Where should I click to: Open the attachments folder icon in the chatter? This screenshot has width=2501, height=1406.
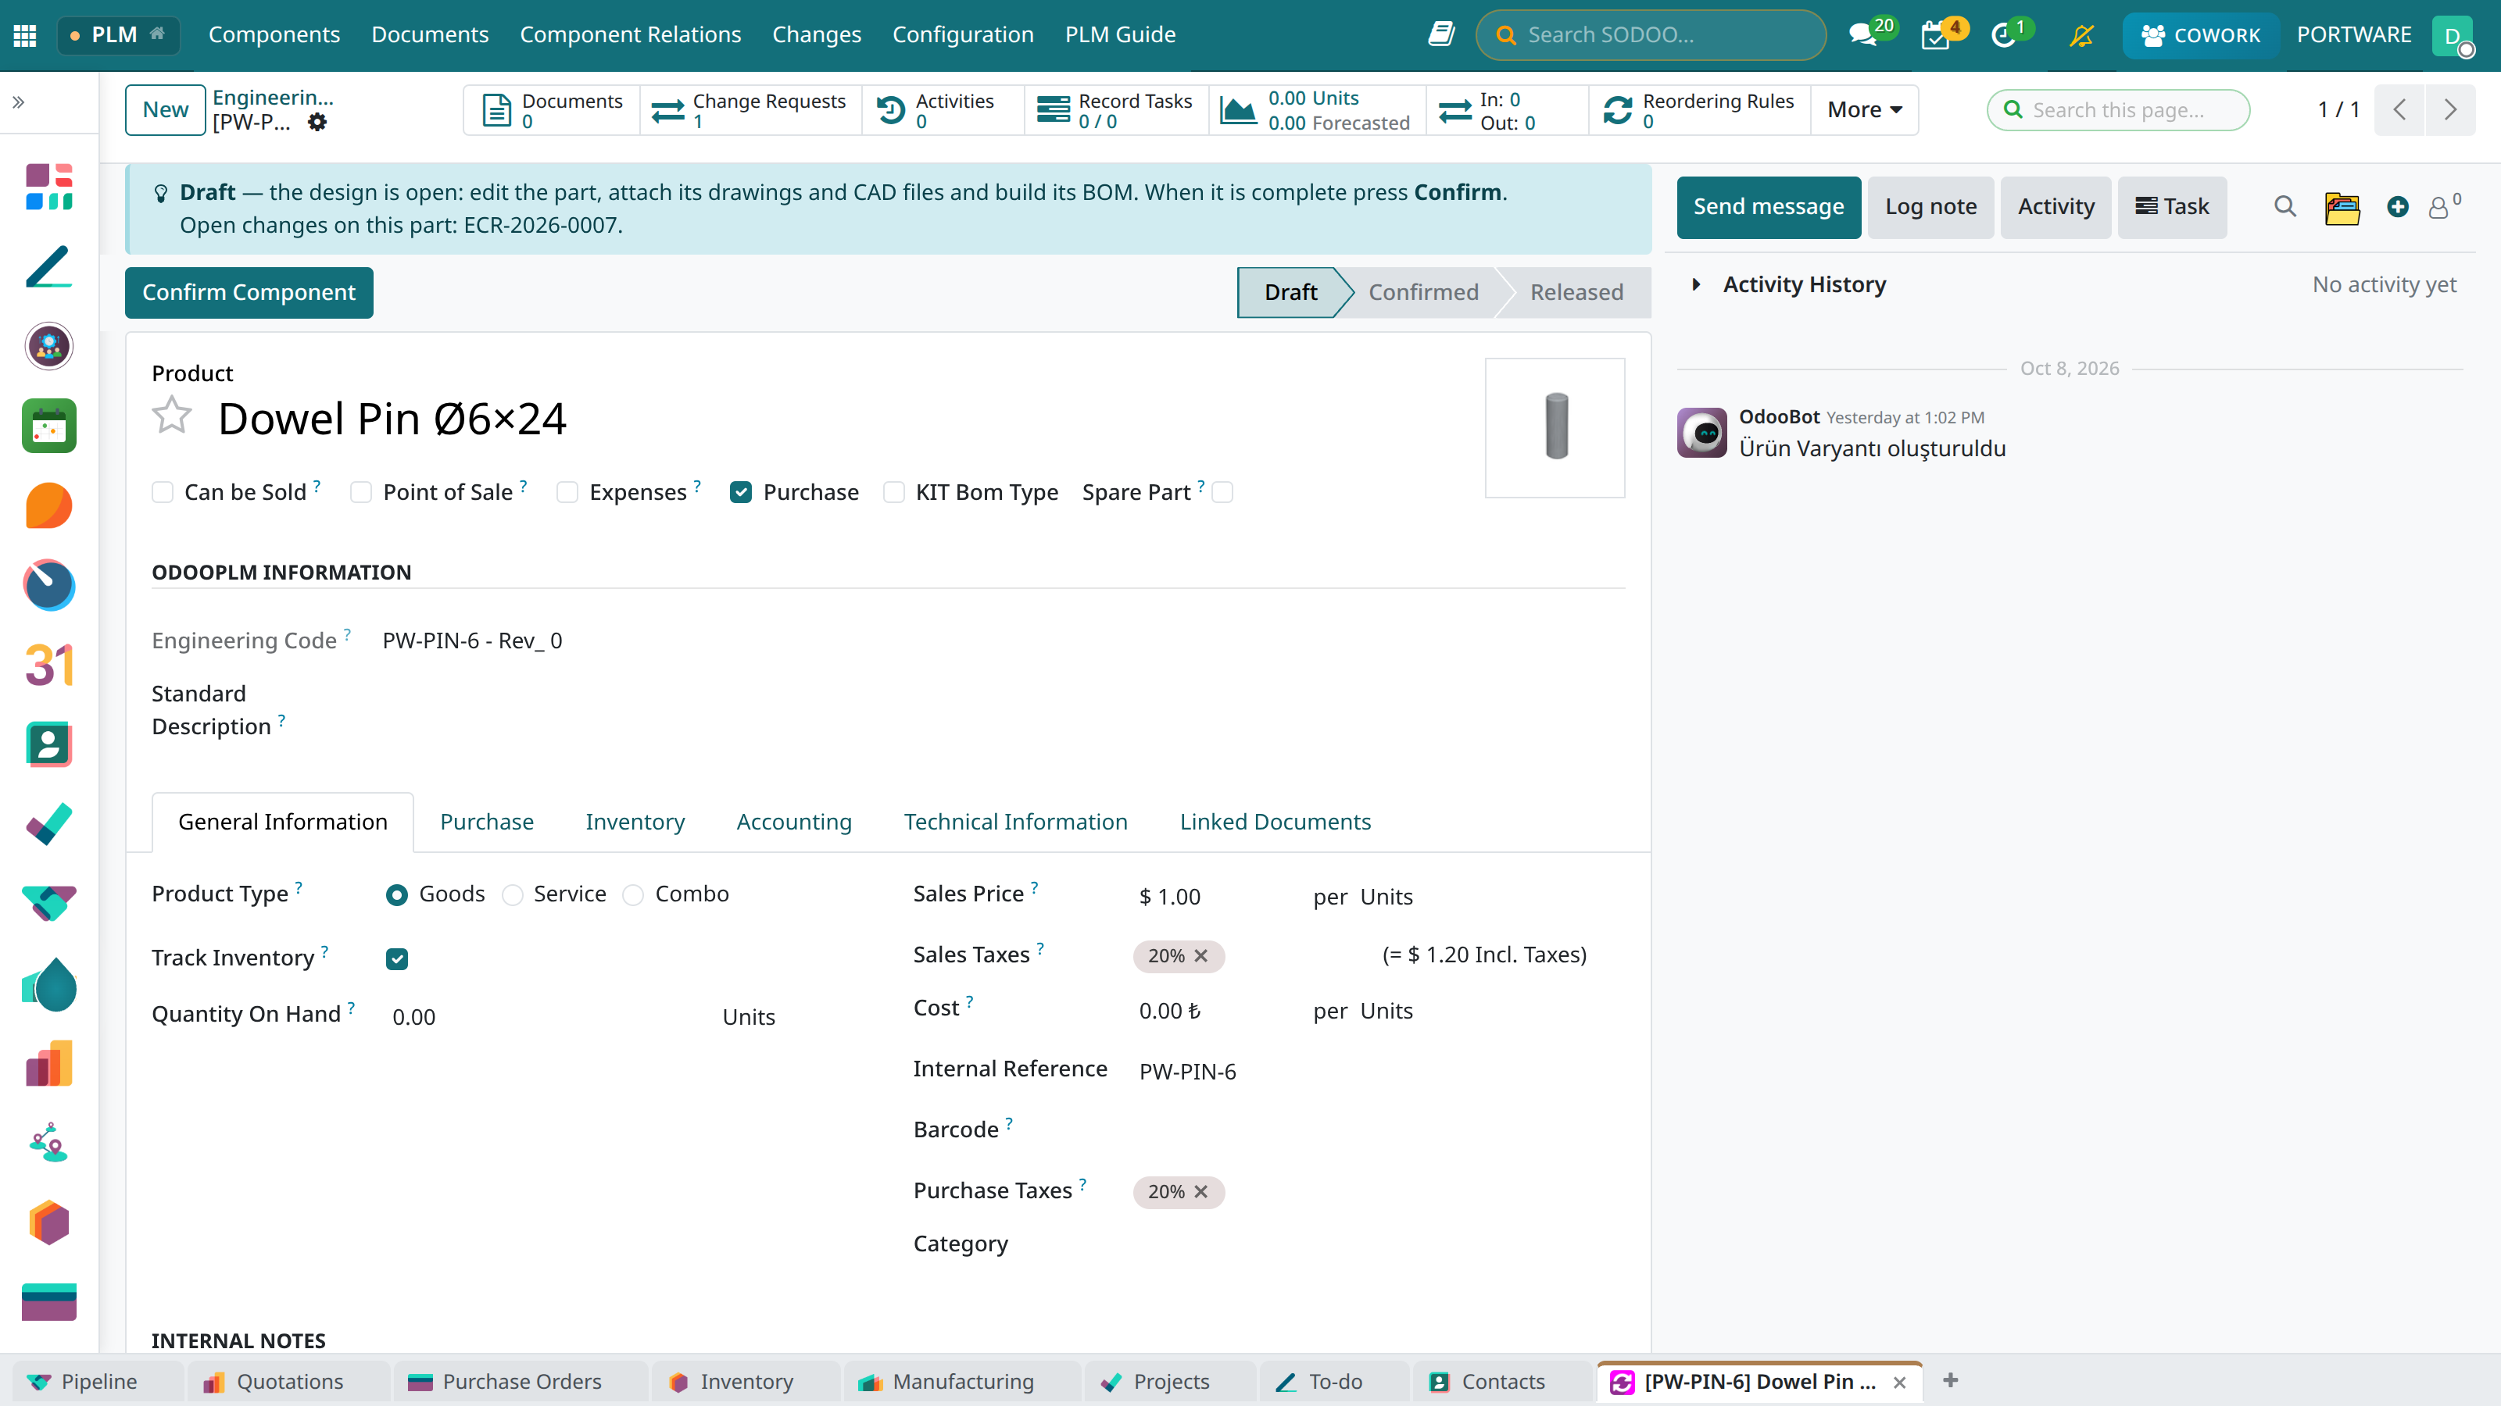coord(2342,208)
